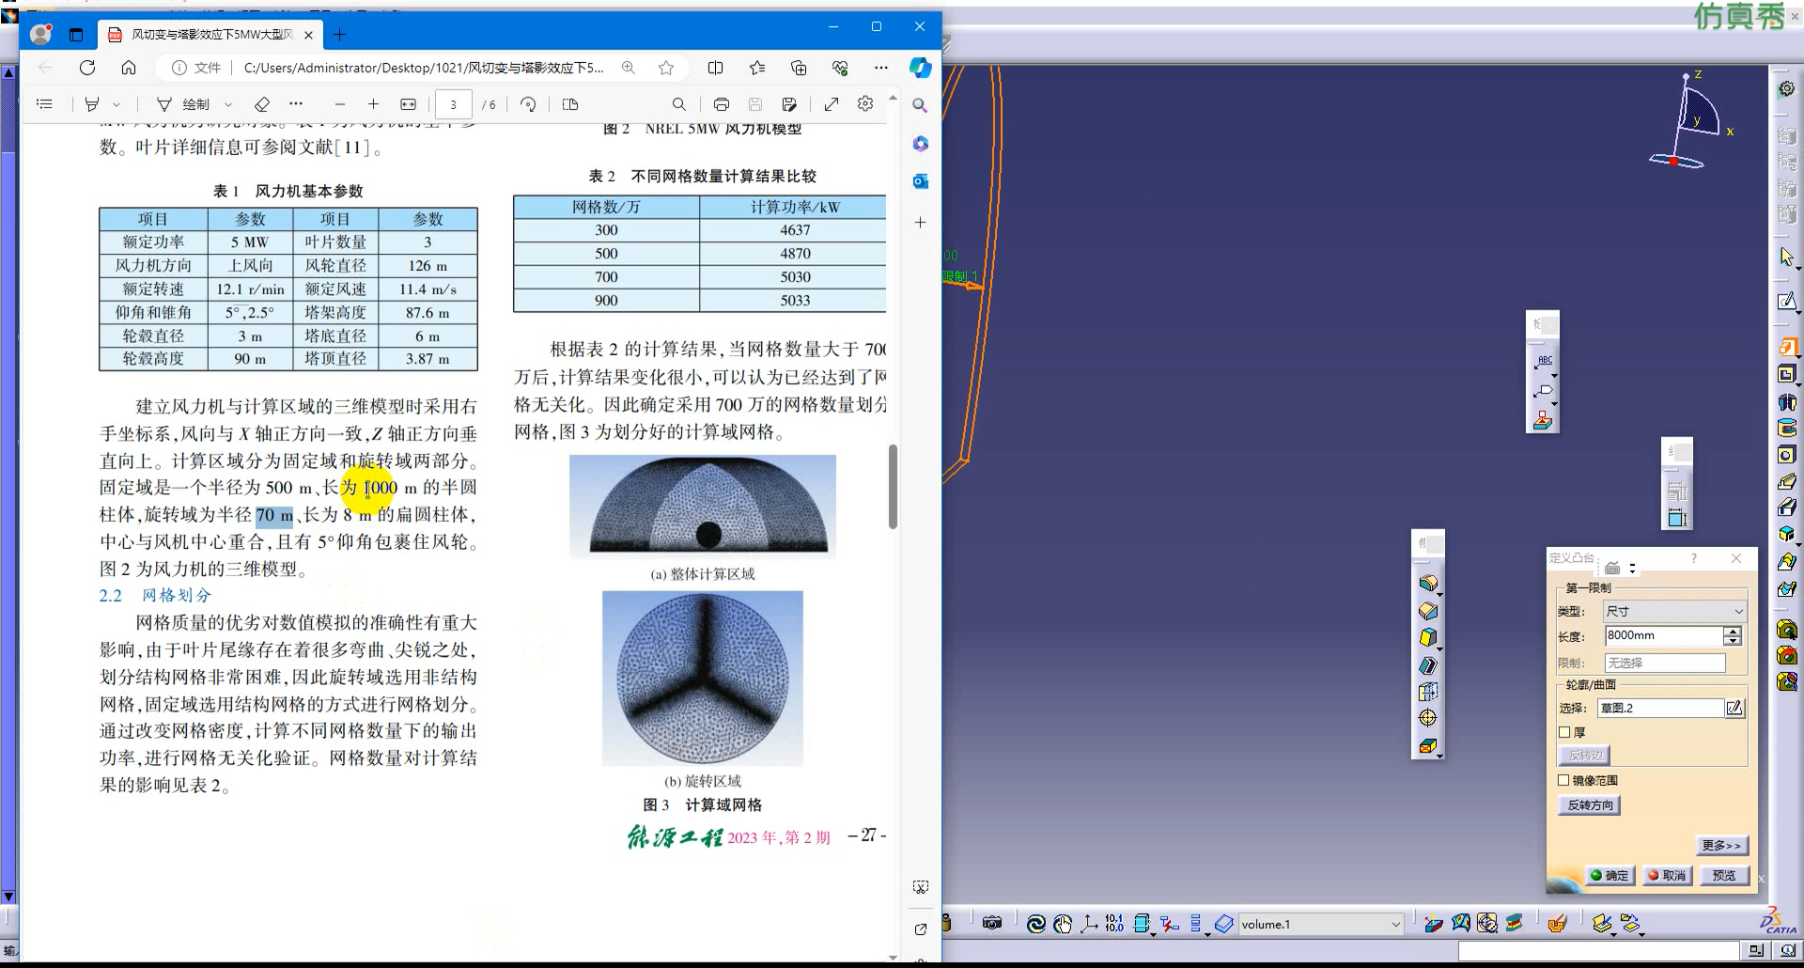Expand 更多>> in pad definition dialog

click(x=1721, y=845)
